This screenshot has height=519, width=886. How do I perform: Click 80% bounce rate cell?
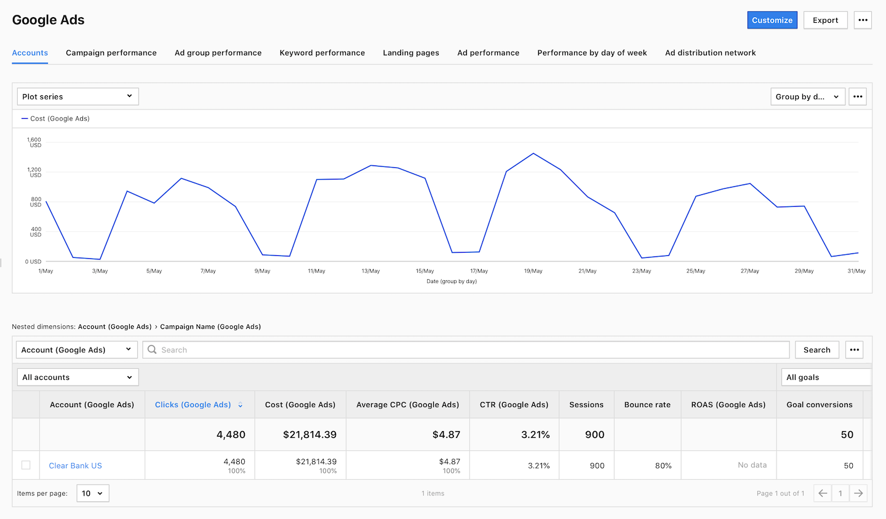[663, 466]
